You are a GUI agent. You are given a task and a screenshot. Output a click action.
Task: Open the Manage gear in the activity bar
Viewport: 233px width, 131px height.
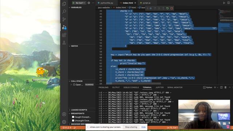[64, 122]
